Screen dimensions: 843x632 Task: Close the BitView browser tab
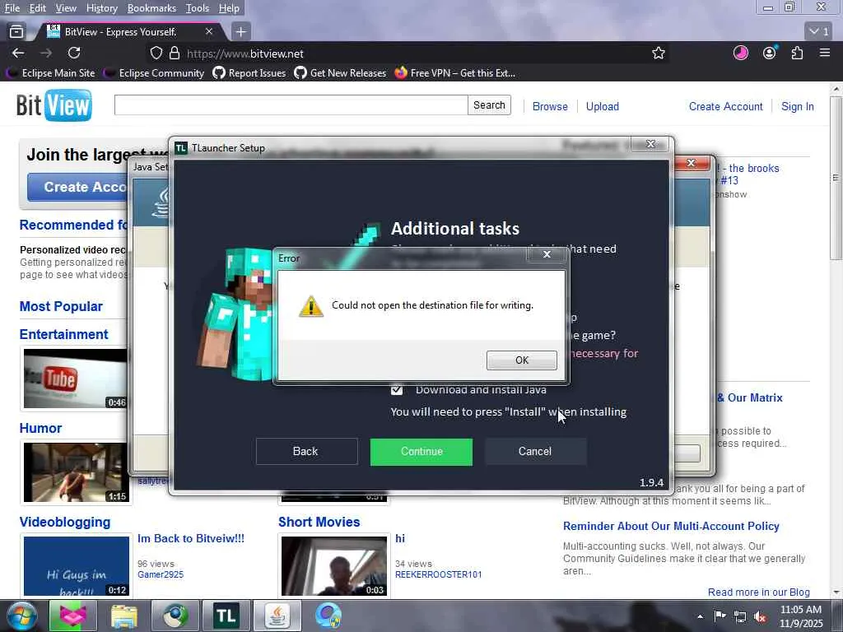[209, 32]
